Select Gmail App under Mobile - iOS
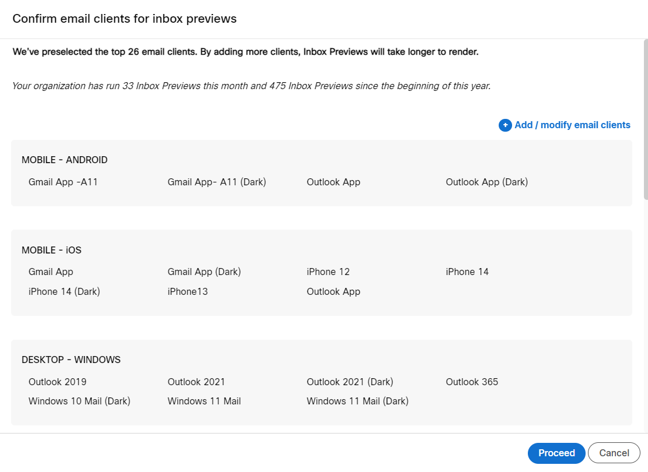648x472 pixels. click(x=51, y=272)
